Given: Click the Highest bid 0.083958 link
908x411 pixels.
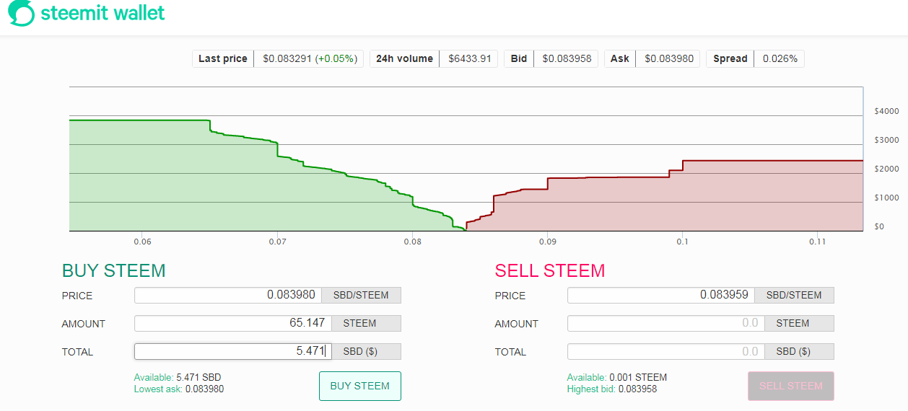Looking at the screenshot, I should 612,389.
